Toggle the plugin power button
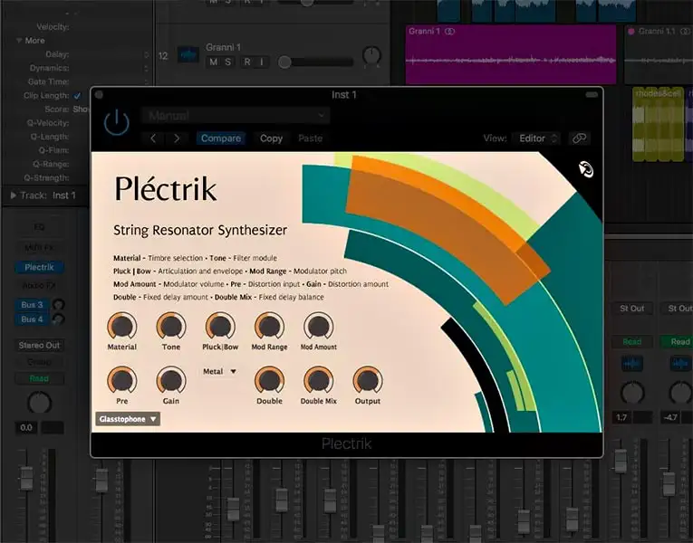This screenshot has height=543, width=693. pyautogui.click(x=117, y=122)
